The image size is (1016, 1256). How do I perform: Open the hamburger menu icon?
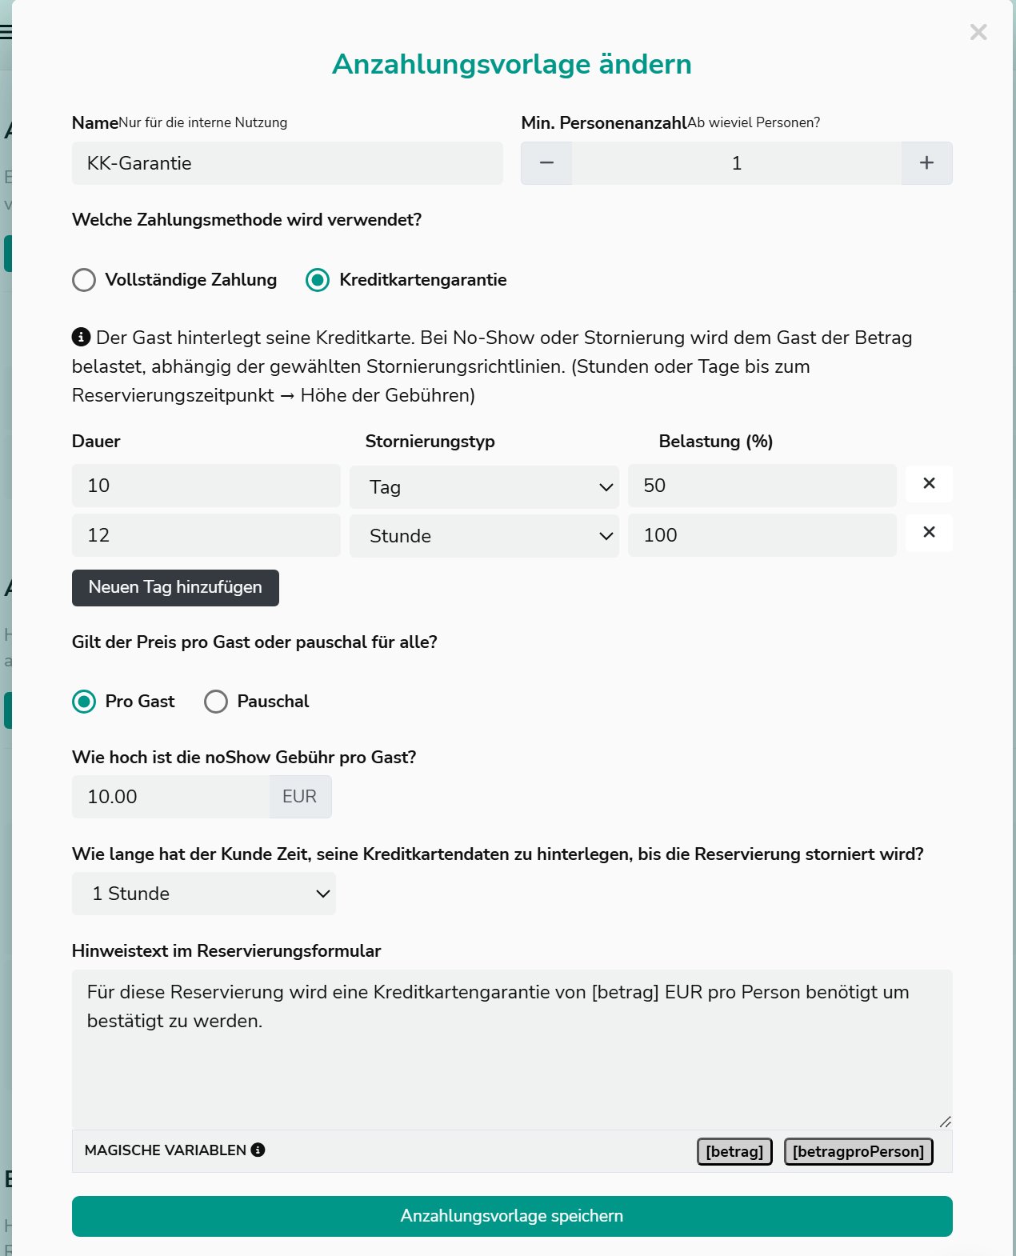click(x=6, y=32)
